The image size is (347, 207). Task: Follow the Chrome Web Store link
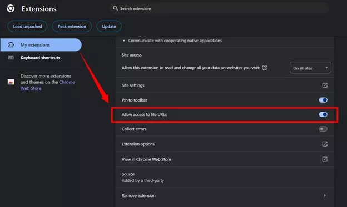(48, 85)
